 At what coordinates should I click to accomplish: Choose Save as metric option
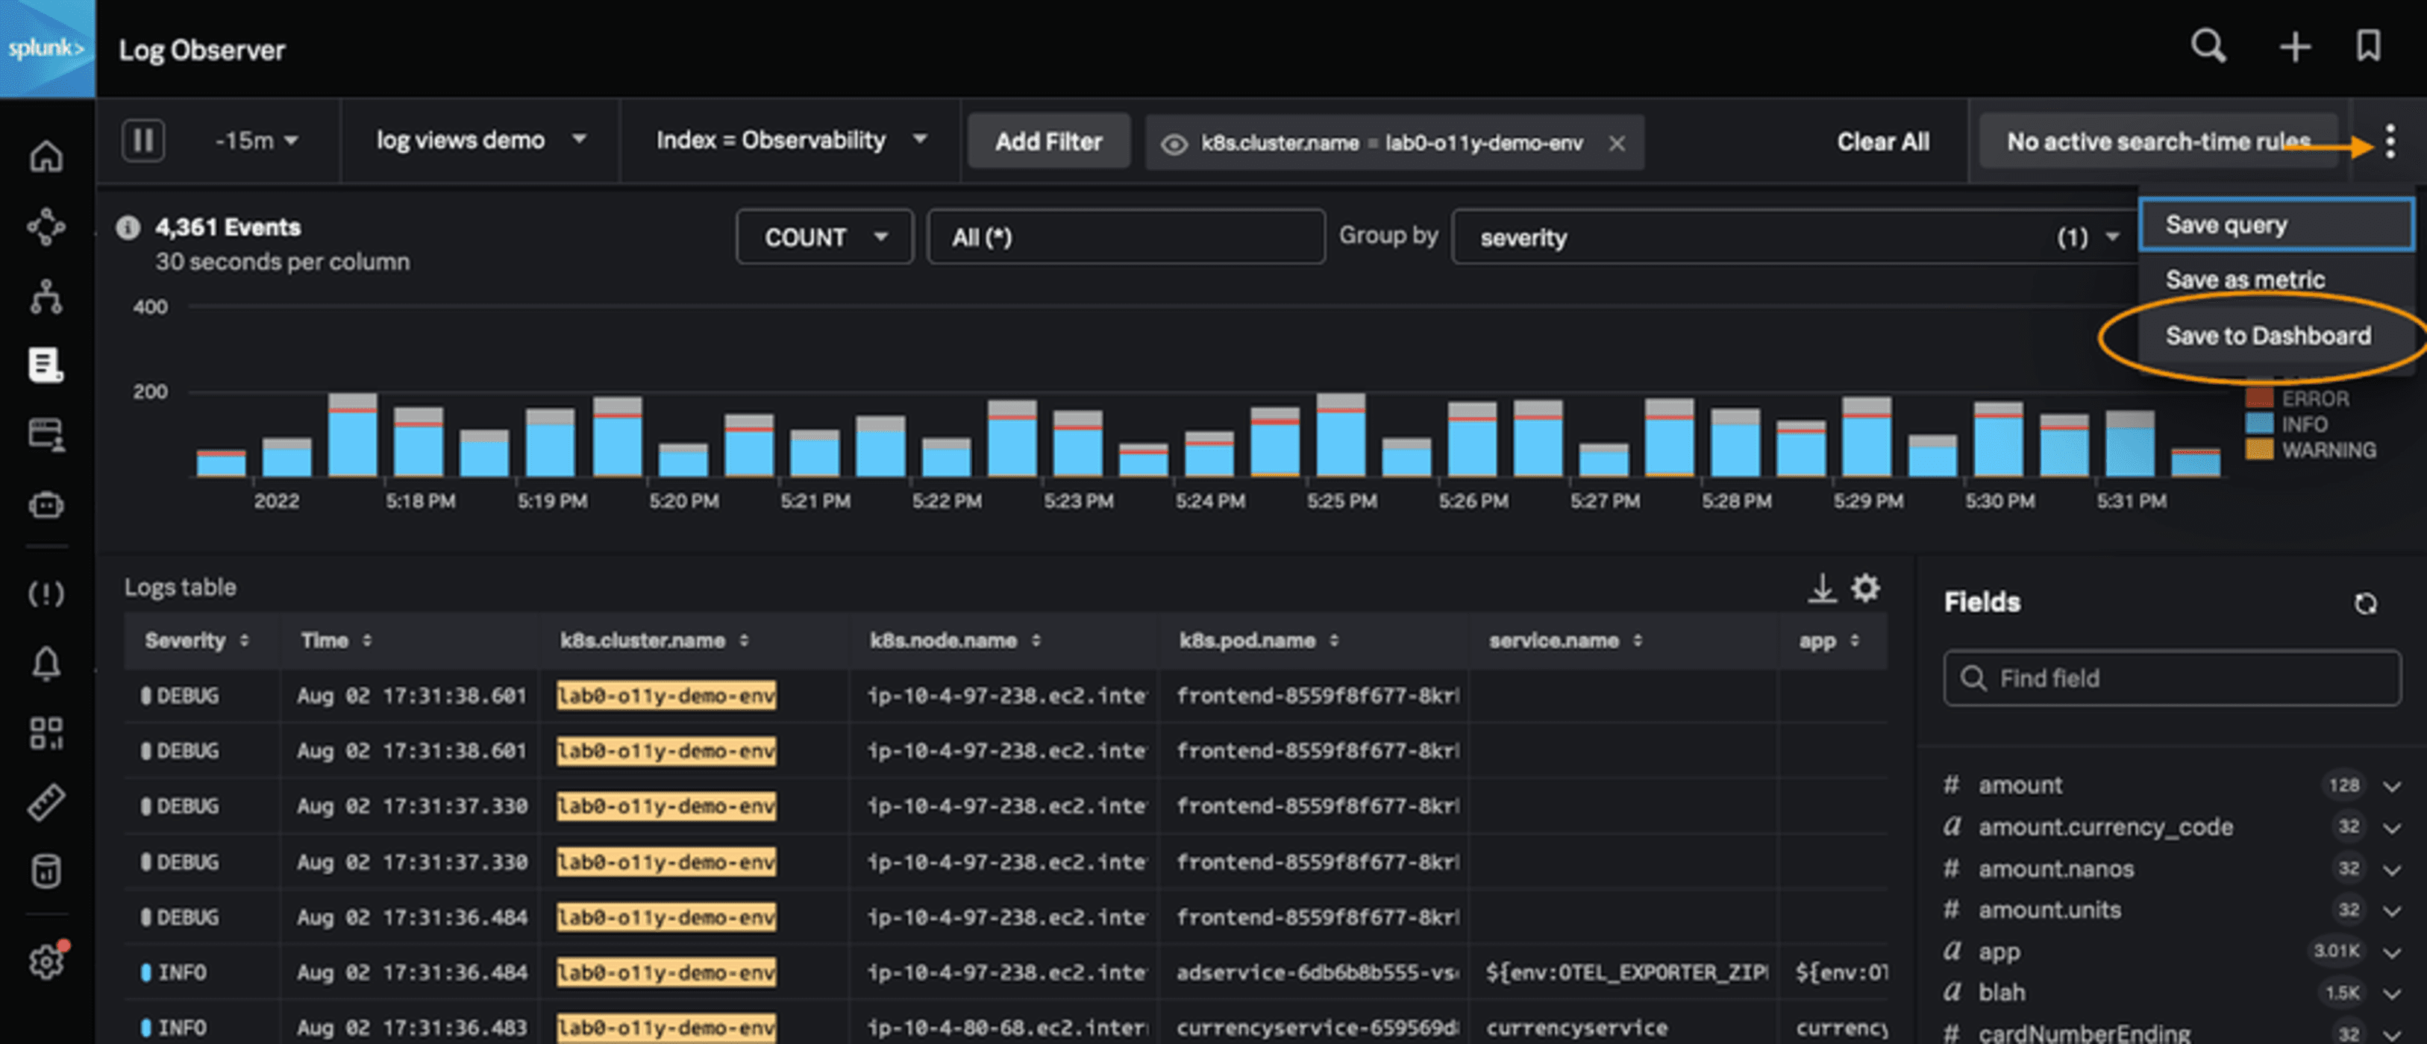(2244, 280)
